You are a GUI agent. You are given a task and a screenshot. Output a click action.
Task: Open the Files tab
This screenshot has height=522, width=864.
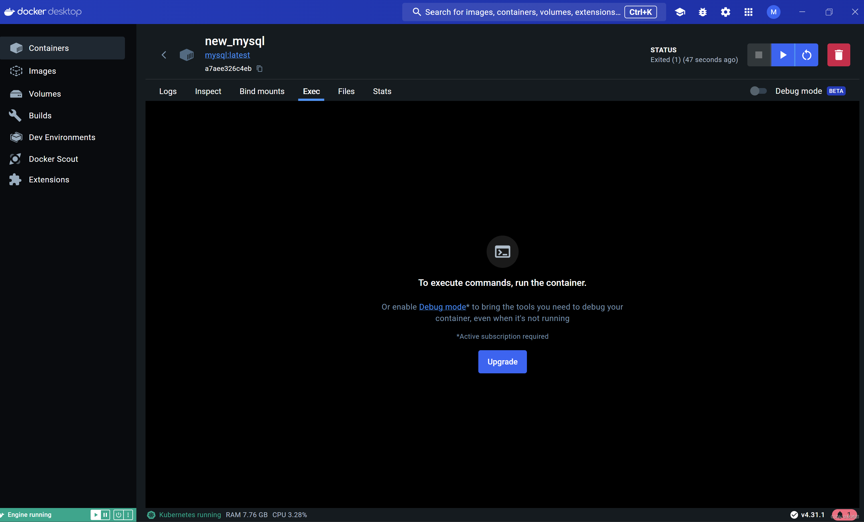(x=346, y=91)
